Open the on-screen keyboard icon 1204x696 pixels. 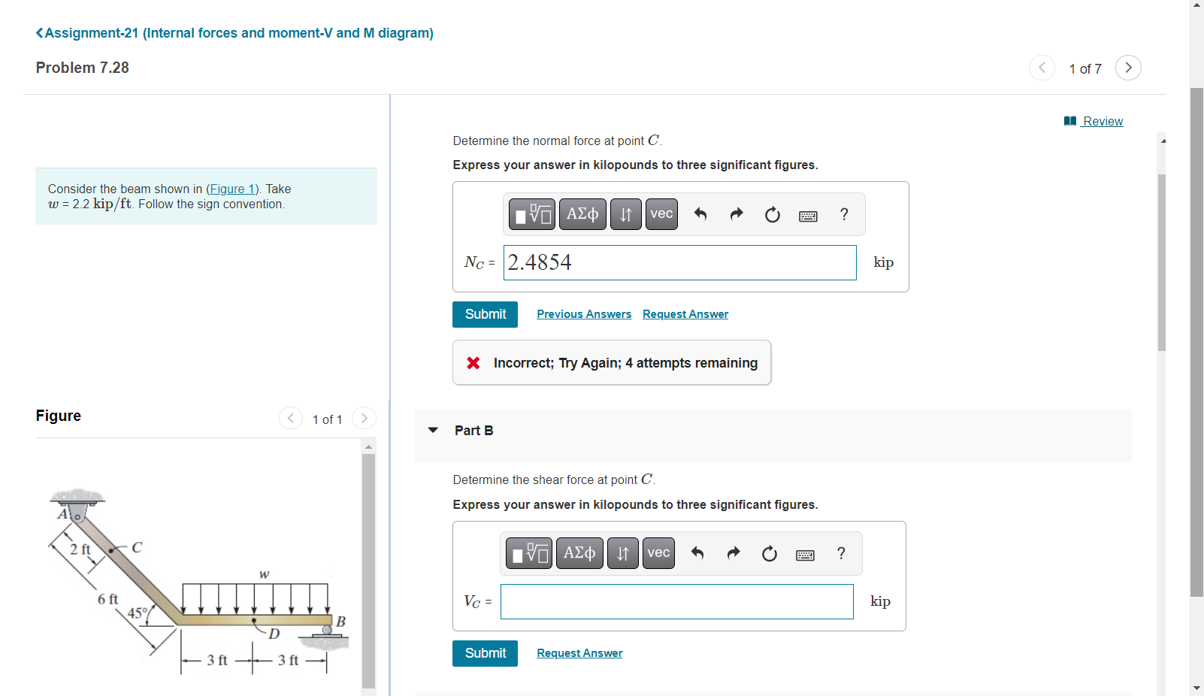click(807, 216)
